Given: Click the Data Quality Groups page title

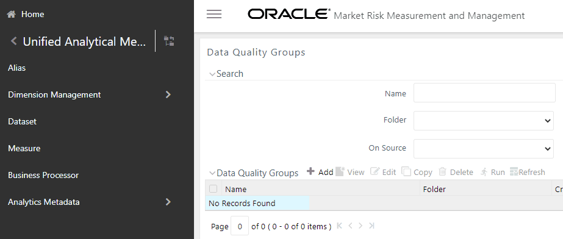Looking at the screenshot, I should (256, 52).
